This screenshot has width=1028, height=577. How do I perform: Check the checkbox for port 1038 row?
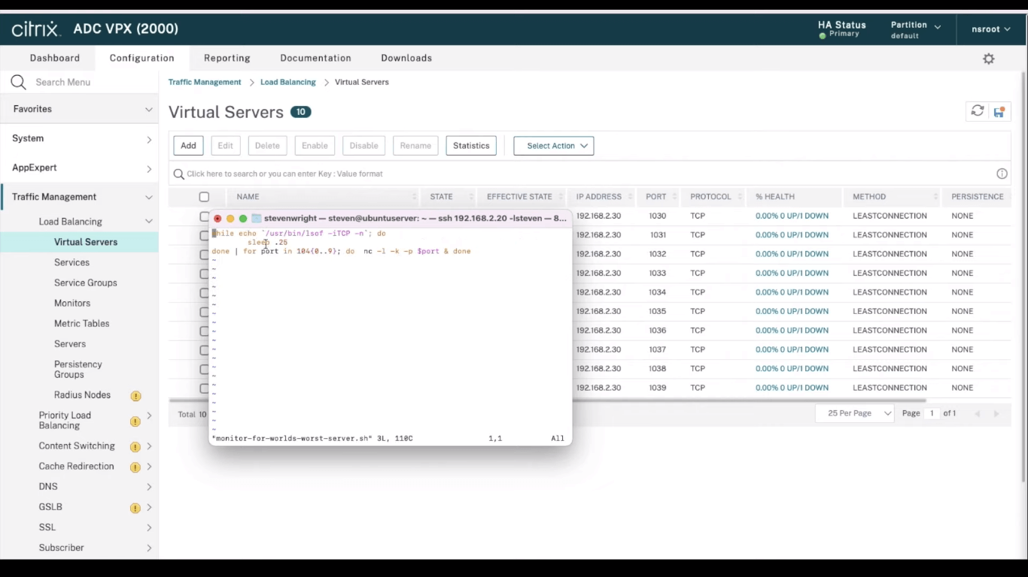click(x=203, y=369)
